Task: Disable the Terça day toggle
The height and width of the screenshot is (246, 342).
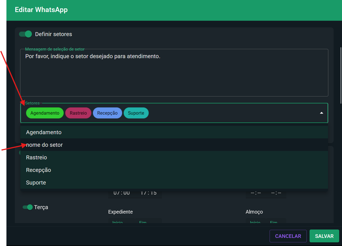Action: pos(28,207)
